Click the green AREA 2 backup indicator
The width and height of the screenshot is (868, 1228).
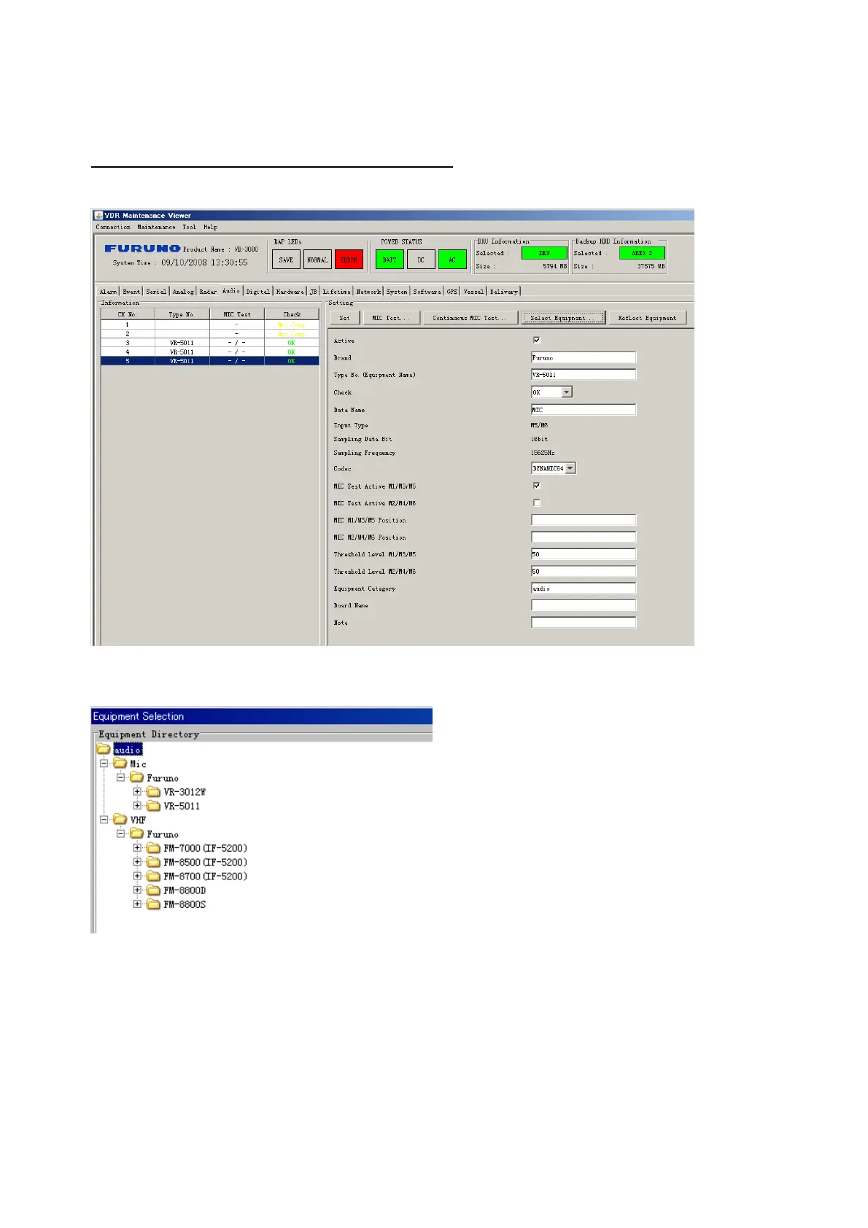[x=642, y=253]
